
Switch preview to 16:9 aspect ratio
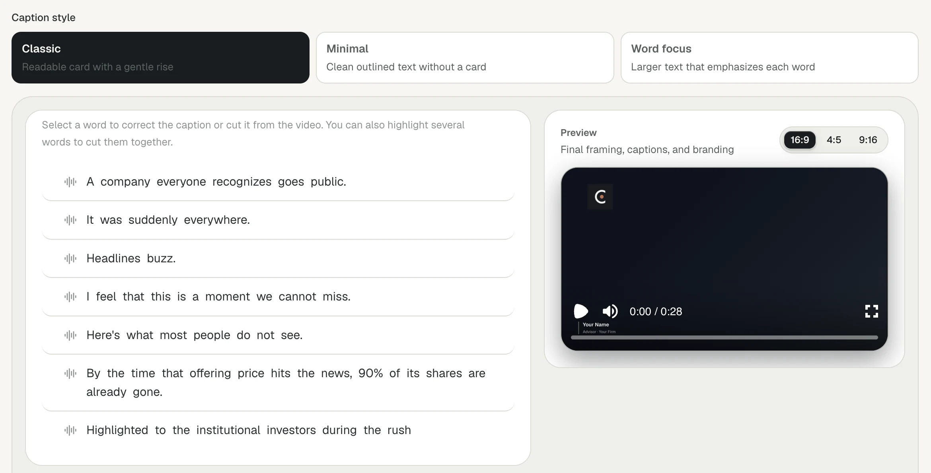[800, 140]
